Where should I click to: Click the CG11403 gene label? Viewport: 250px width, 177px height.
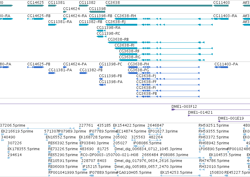[x=222, y=3]
